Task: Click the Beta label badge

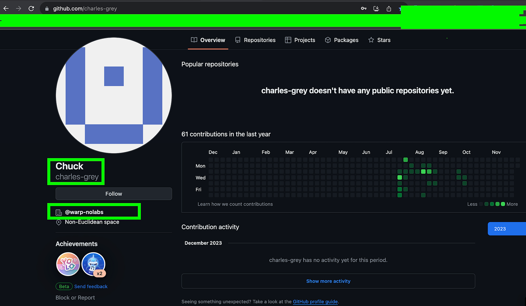Action: coord(64,286)
